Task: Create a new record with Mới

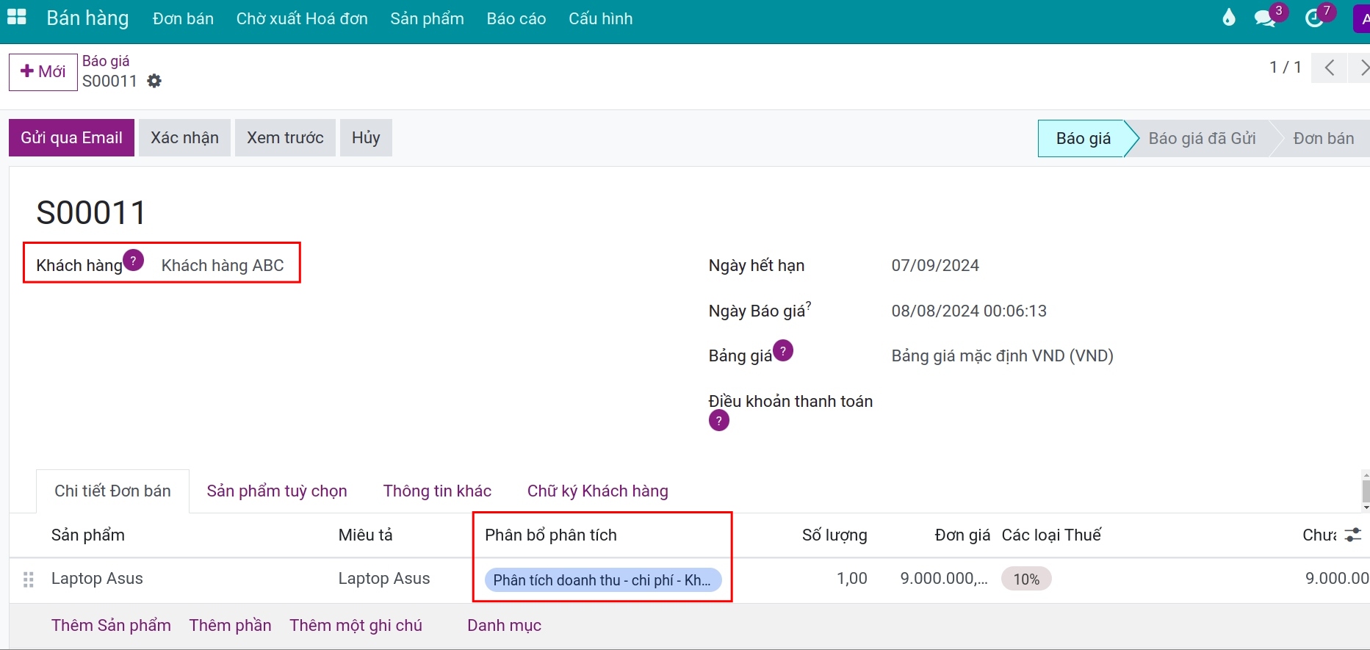Action: coord(43,71)
